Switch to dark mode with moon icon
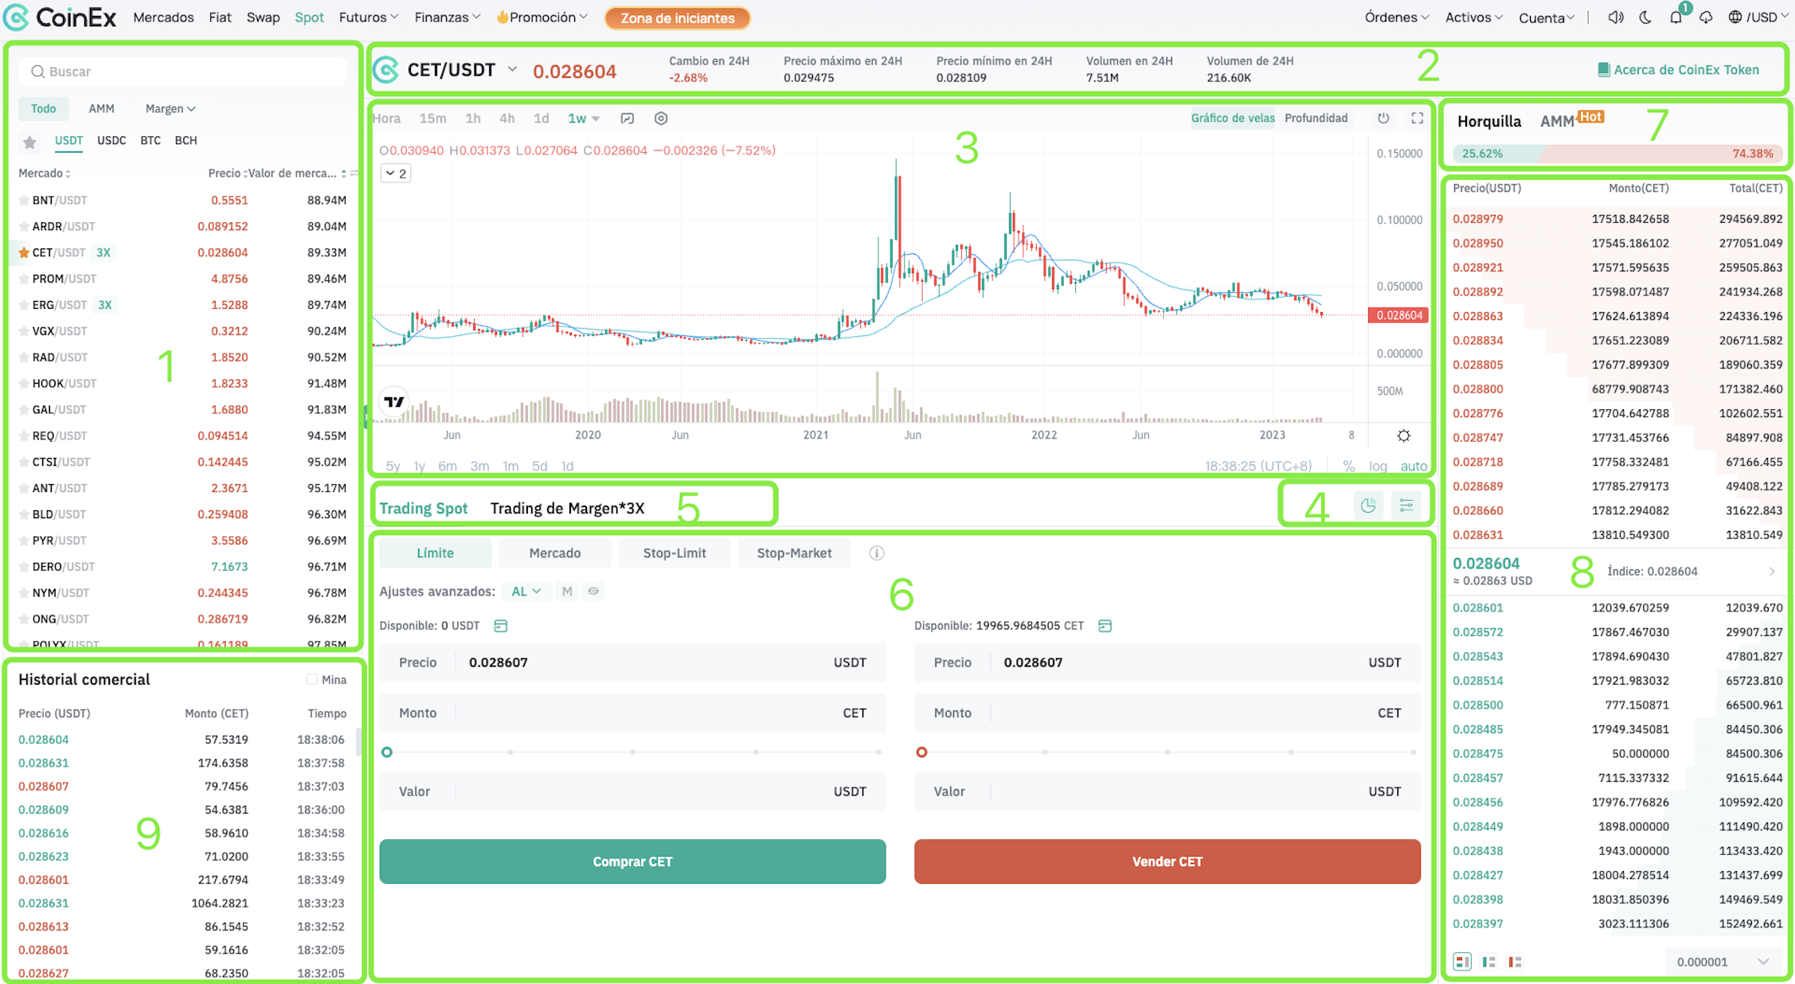The image size is (1795, 984). click(1645, 17)
